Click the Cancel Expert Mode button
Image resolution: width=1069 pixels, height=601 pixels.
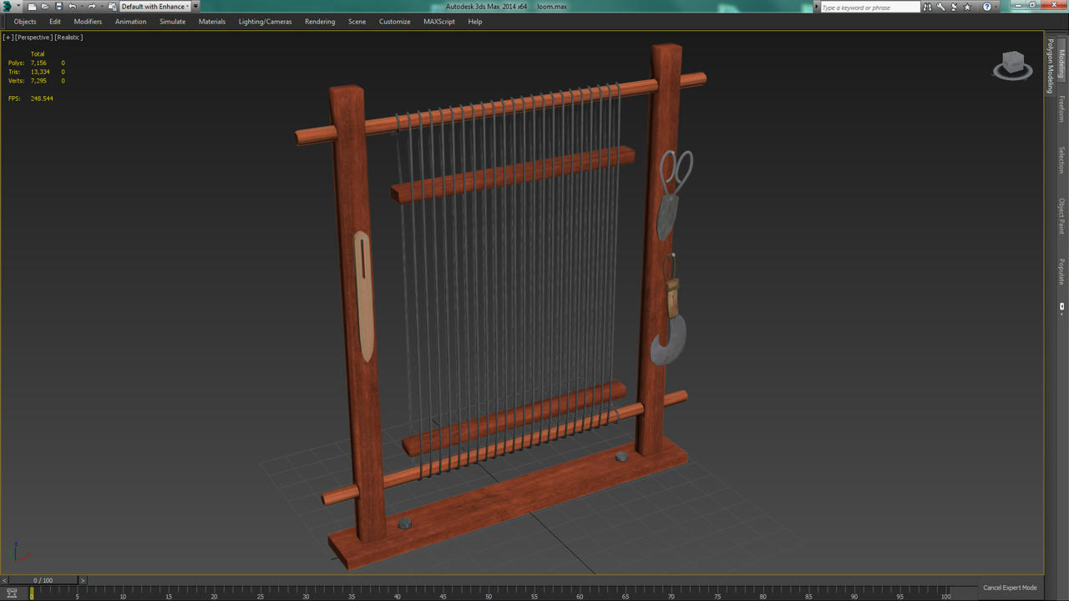click(x=1010, y=588)
